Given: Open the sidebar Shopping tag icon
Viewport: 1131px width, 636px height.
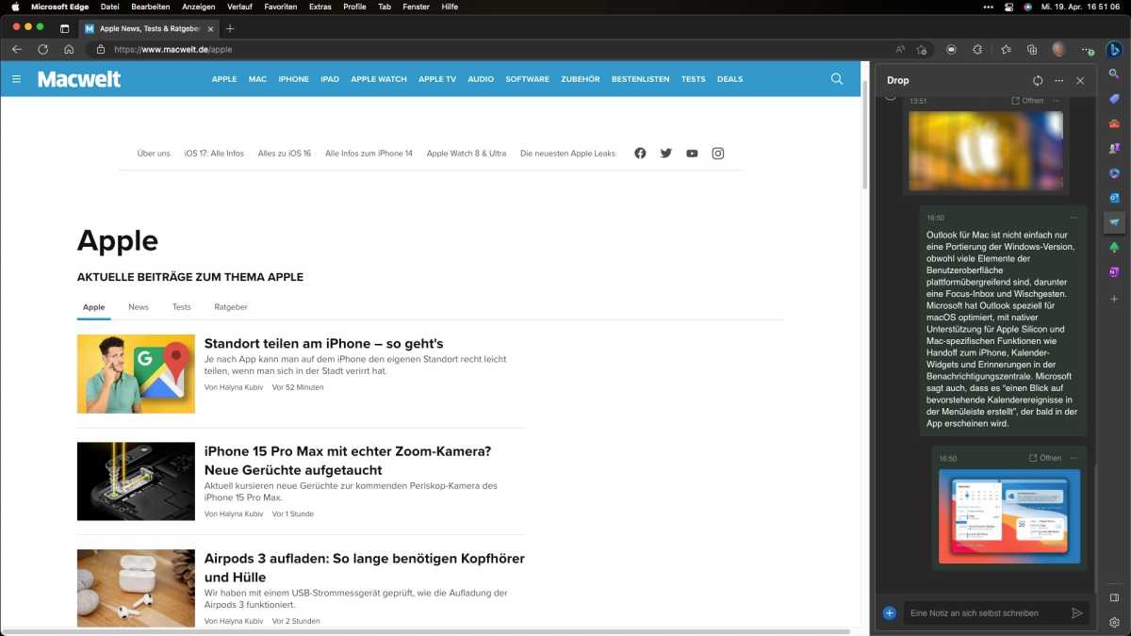Looking at the screenshot, I should pos(1114,99).
